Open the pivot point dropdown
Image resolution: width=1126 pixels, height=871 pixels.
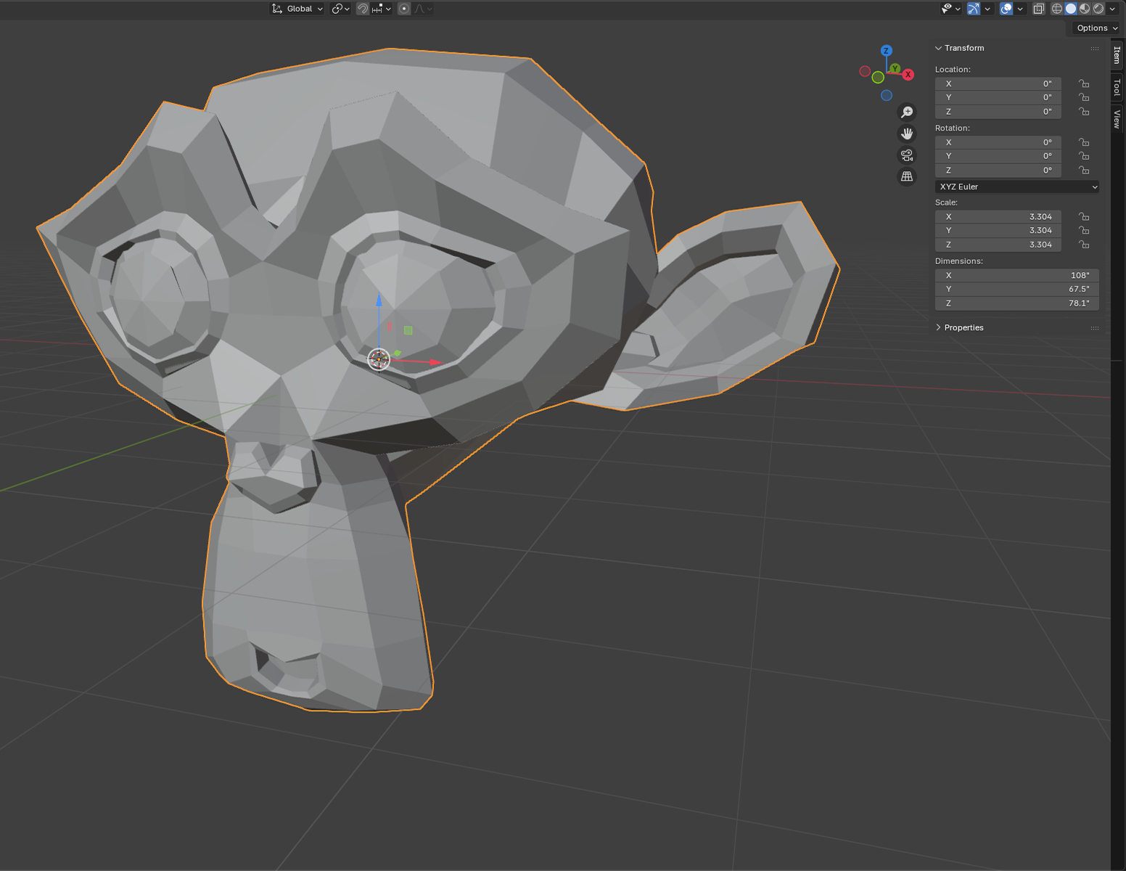340,9
